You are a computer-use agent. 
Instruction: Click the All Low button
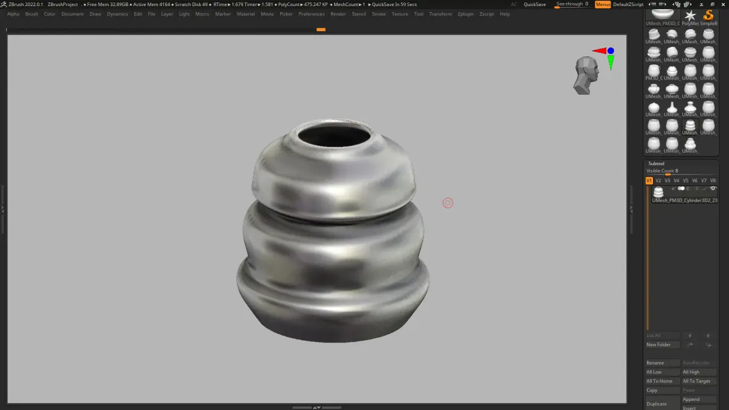click(x=663, y=372)
